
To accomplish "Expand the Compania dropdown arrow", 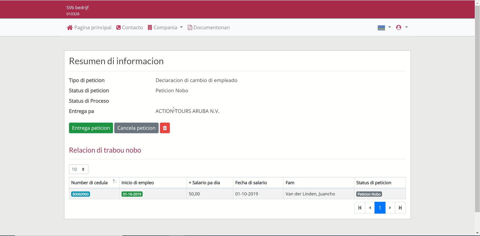I will (x=181, y=27).
